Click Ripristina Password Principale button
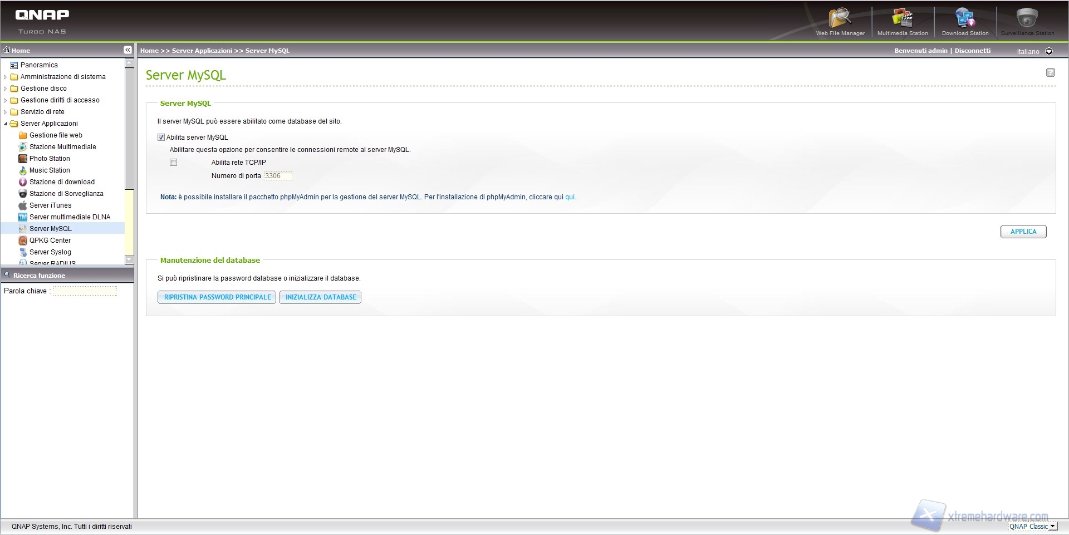 pyautogui.click(x=217, y=297)
